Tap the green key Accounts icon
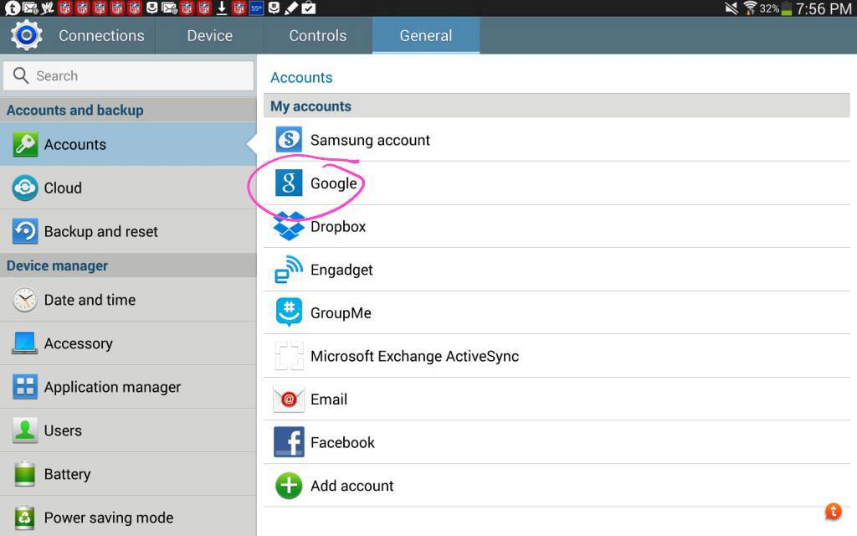The image size is (857, 536). click(x=25, y=144)
